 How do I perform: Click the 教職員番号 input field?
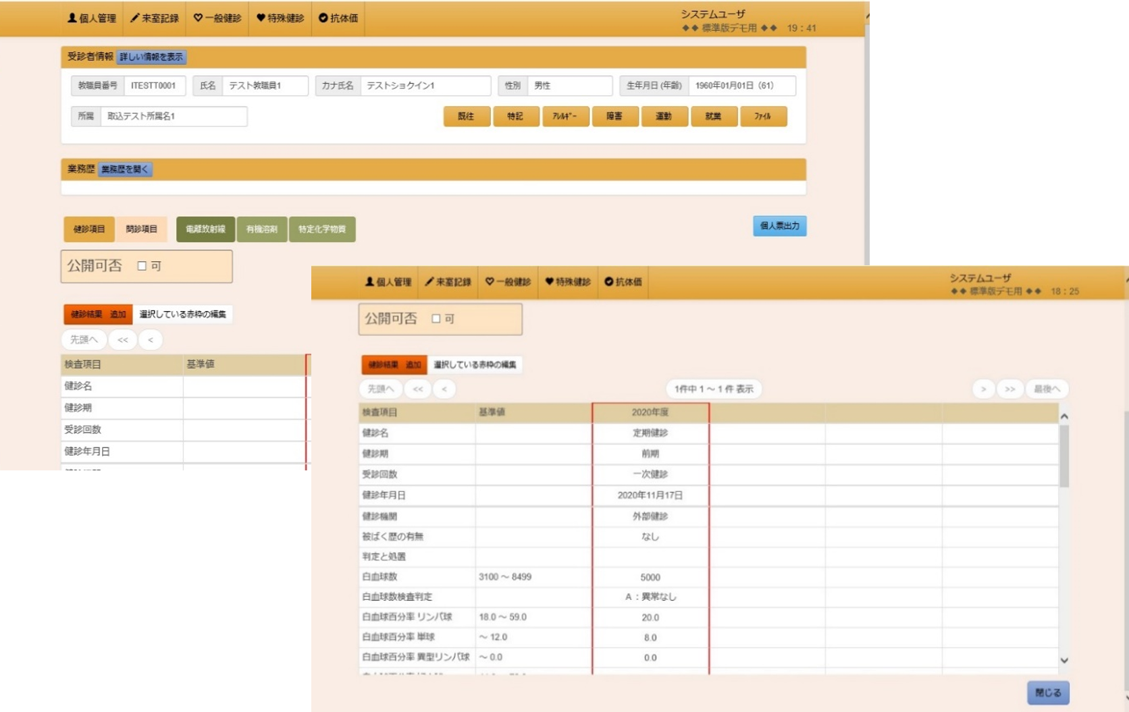pos(155,86)
